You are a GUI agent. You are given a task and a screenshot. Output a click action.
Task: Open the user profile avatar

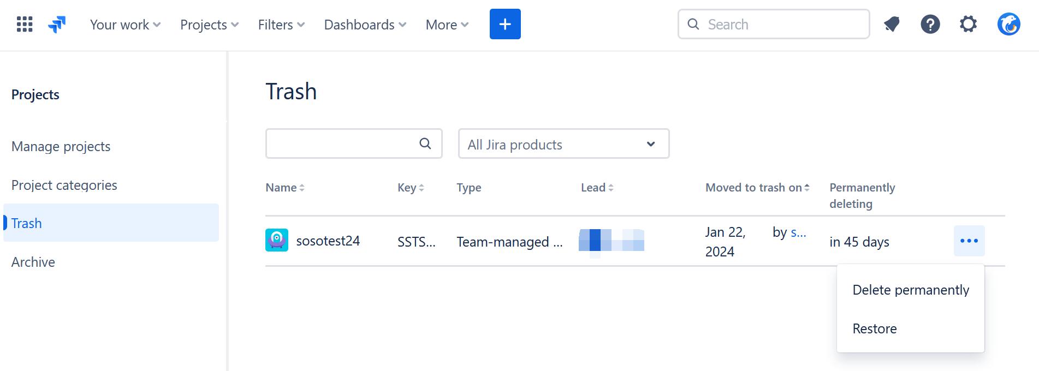(x=1008, y=24)
